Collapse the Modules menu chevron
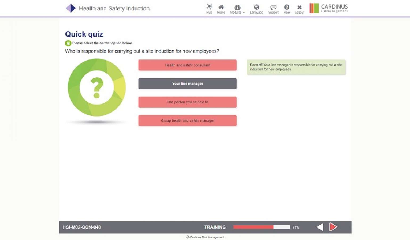 243,13
